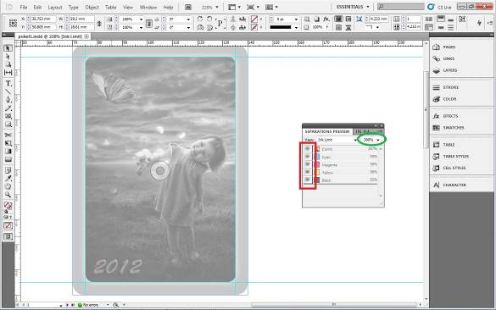This screenshot has width=496, height=310.
Task: Open the scale Y percentage dropdown
Action: [141, 27]
